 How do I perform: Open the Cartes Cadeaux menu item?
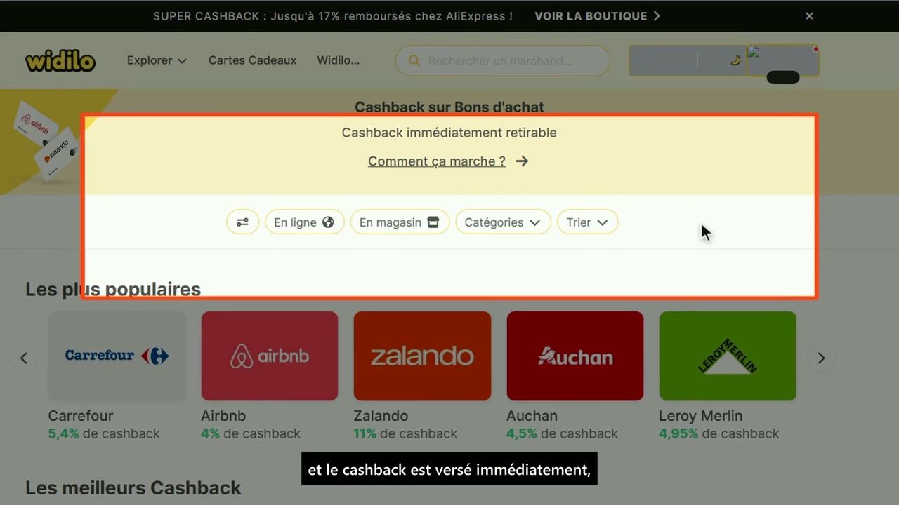[252, 60]
